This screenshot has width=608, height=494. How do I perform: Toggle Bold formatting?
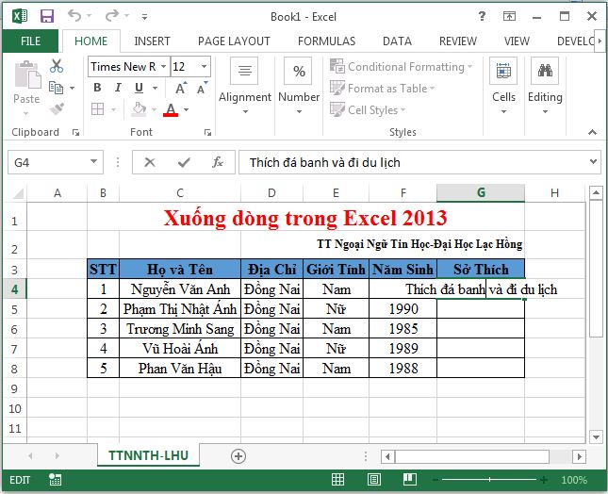coord(96,88)
